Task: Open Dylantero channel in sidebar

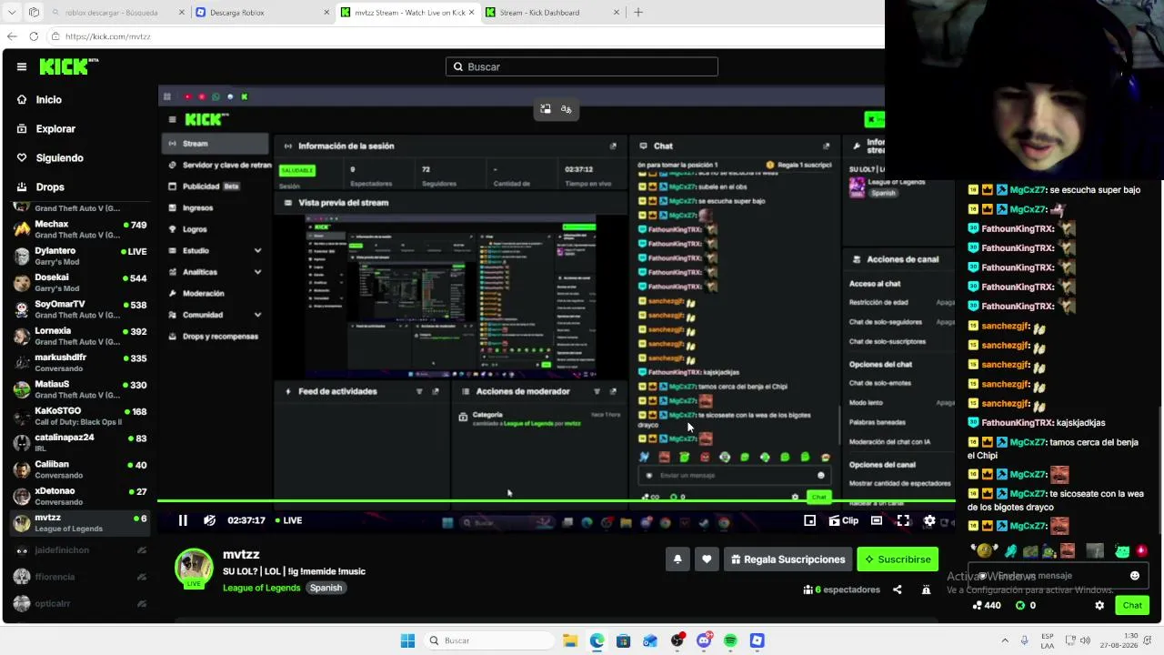Action: 80,256
